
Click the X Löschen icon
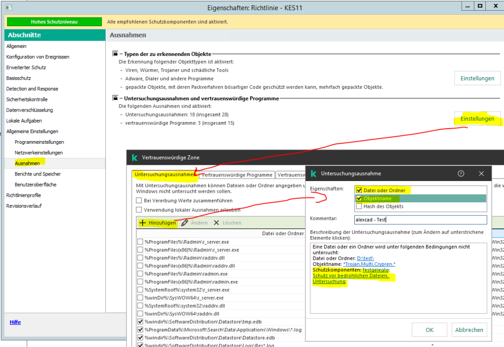(x=216, y=223)
